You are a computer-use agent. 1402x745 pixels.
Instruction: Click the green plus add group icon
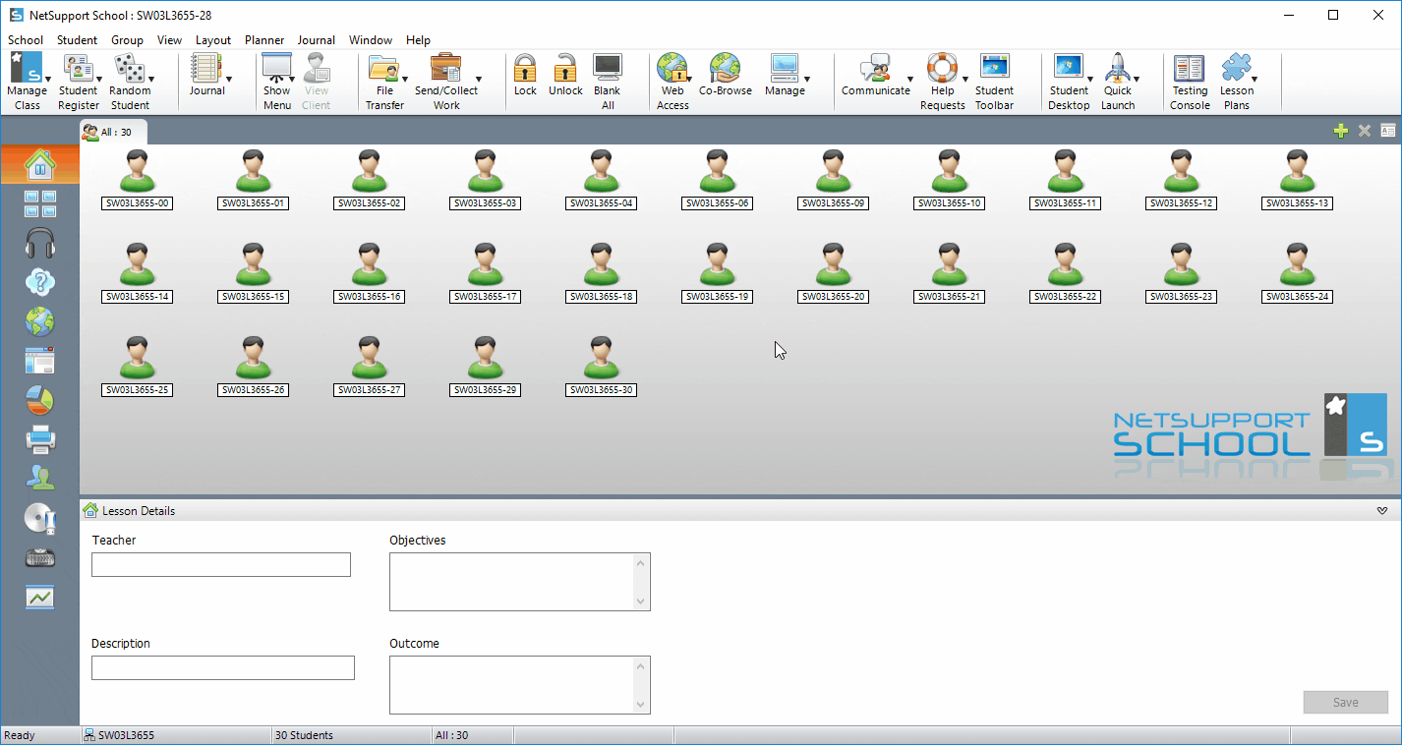pyautogui.click(x=1340, y=131)
